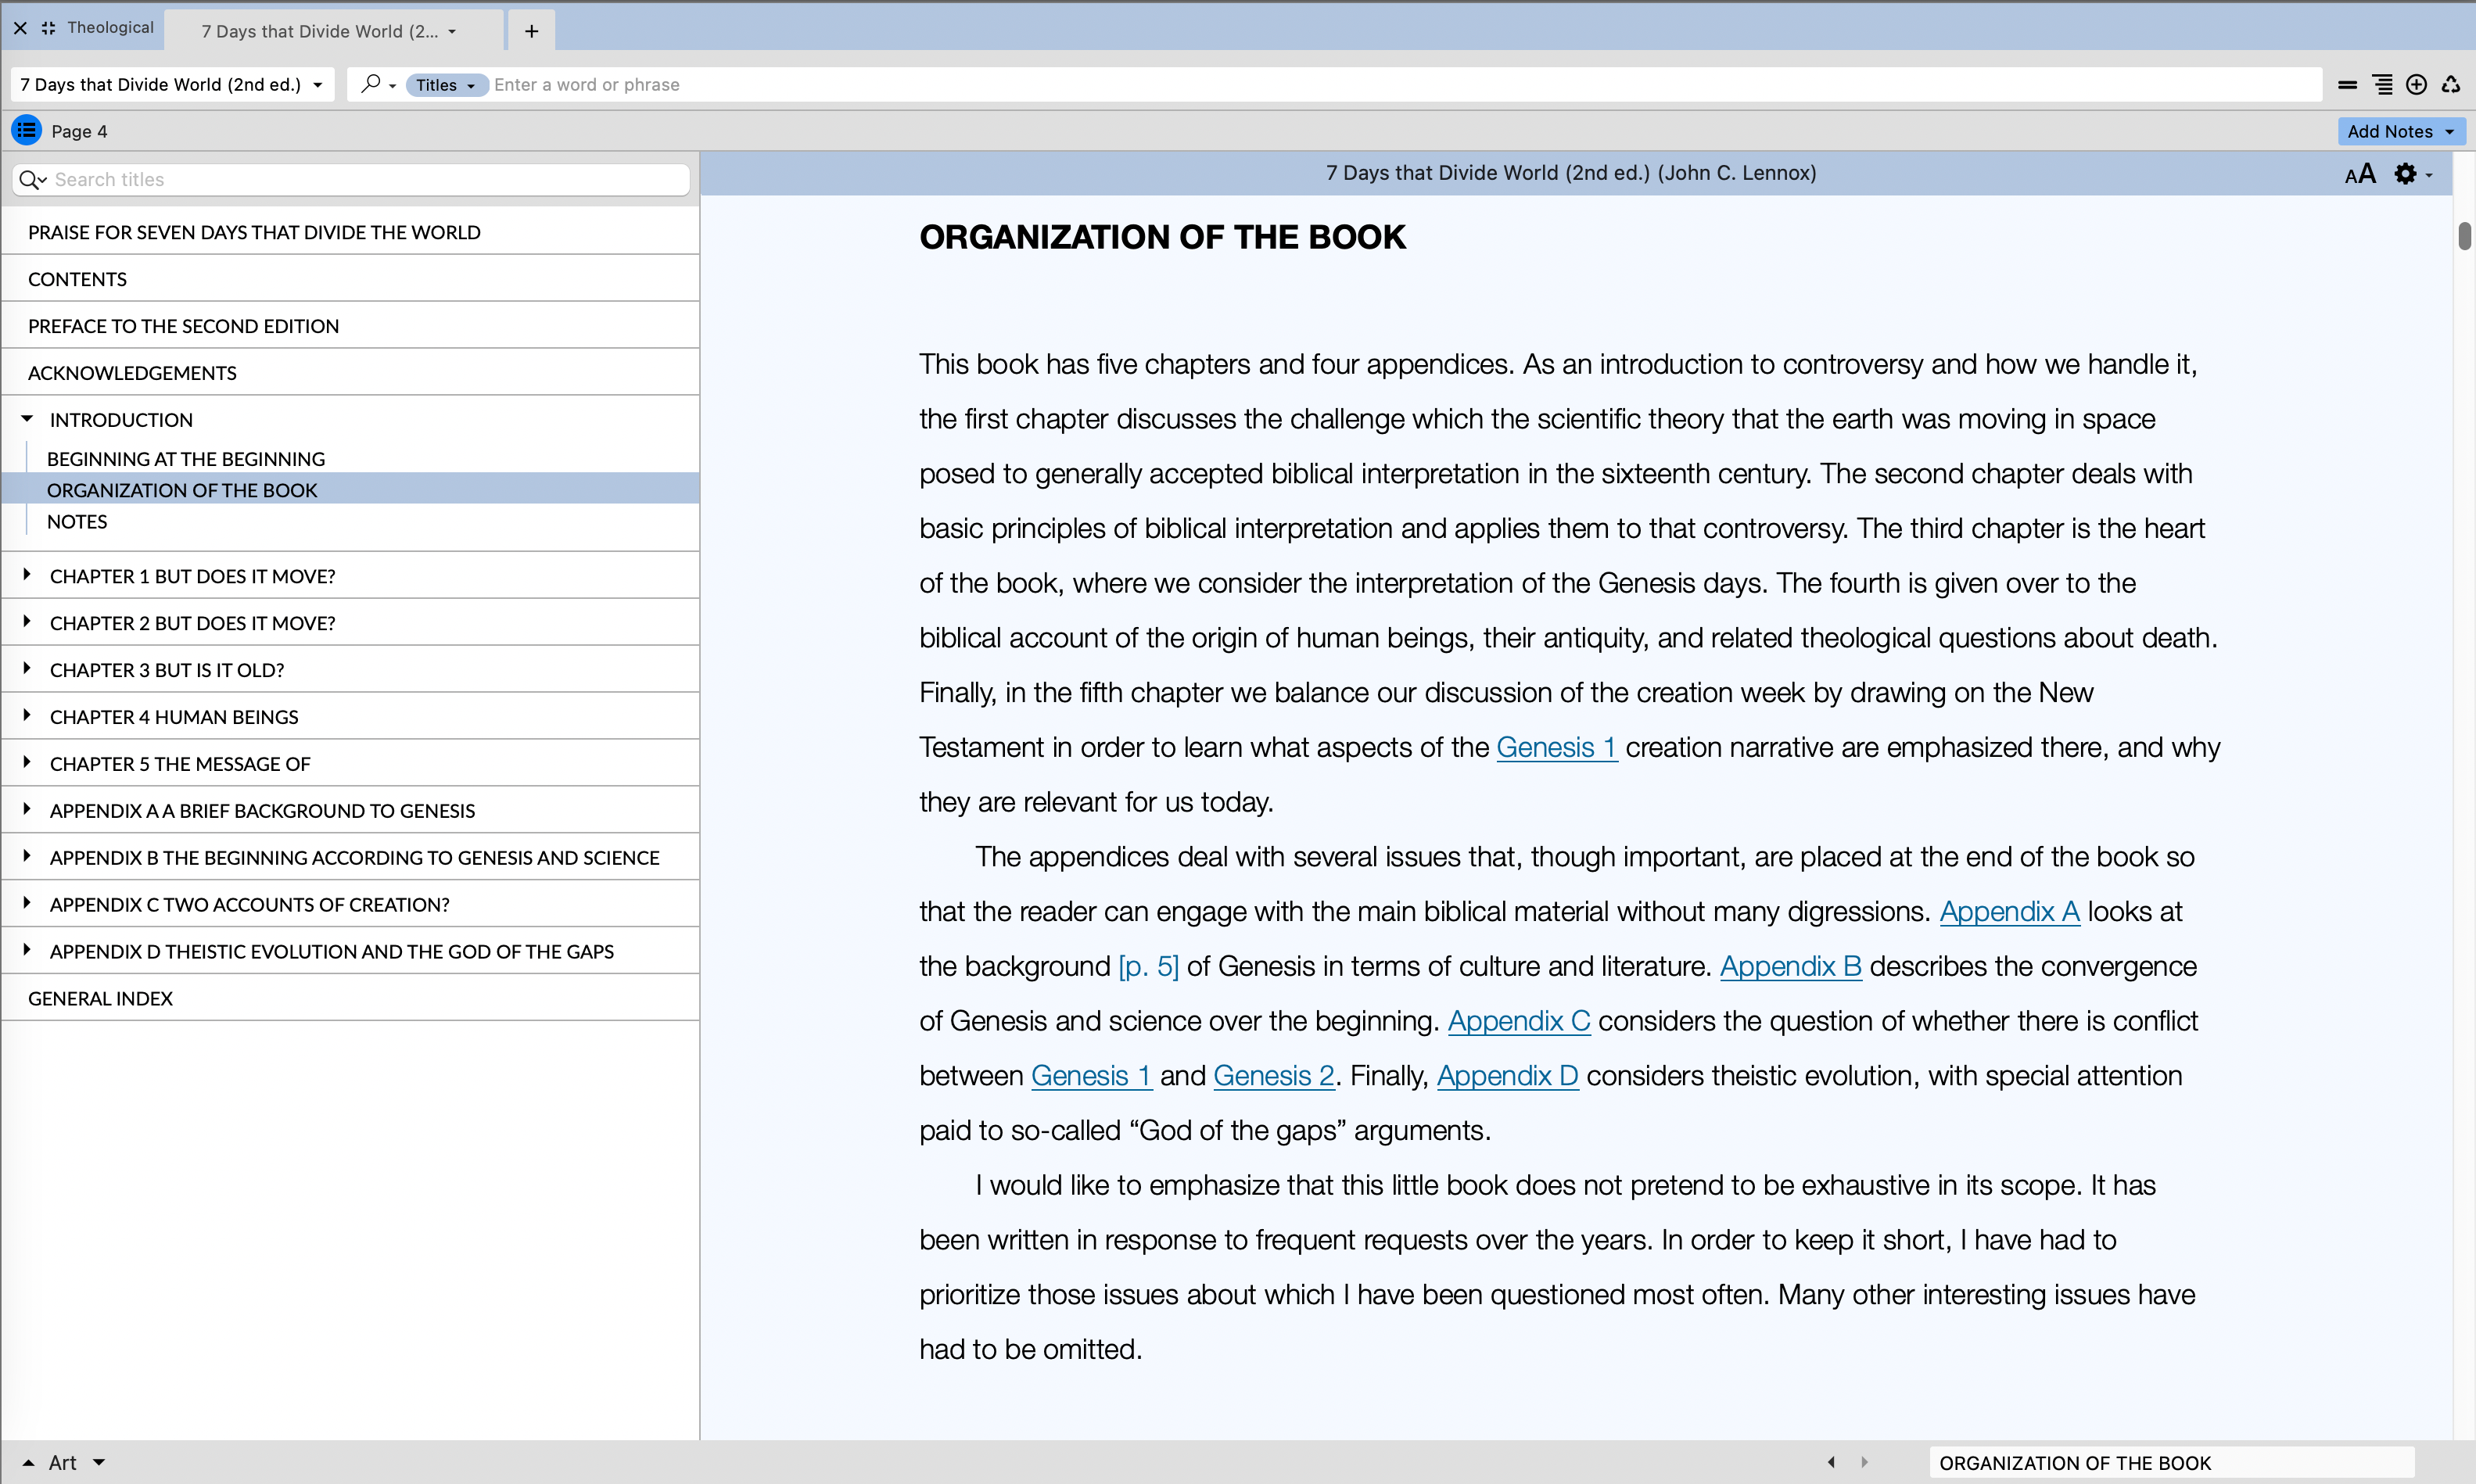Open the module selector for 7 Days that Divide World (2nd ed.)
This screenshot has width=2476, height=1484.
[172, 85]
